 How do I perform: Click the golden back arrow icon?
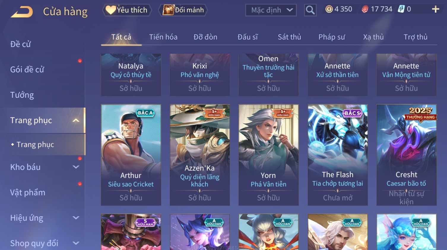(22, 12)
